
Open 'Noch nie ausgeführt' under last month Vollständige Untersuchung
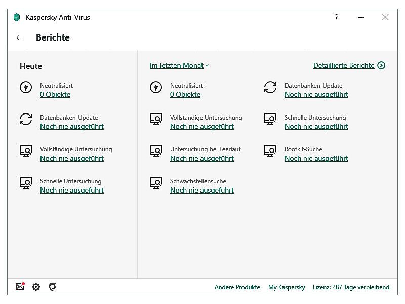(202, 126)
